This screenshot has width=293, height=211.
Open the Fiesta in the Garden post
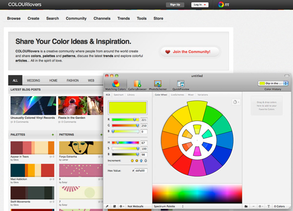[x=72, y=118]
